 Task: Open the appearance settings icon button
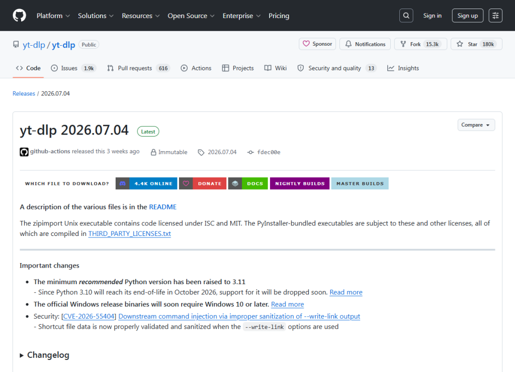[495, 16]
